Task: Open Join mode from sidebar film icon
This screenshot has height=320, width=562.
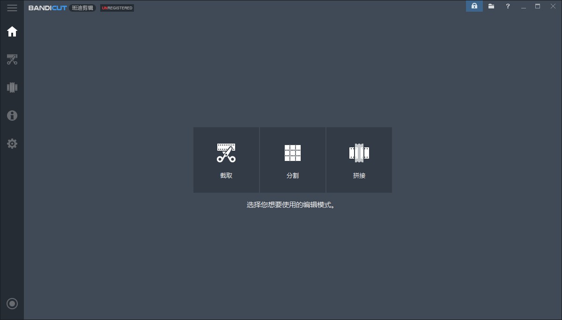Action: [12, 87]
